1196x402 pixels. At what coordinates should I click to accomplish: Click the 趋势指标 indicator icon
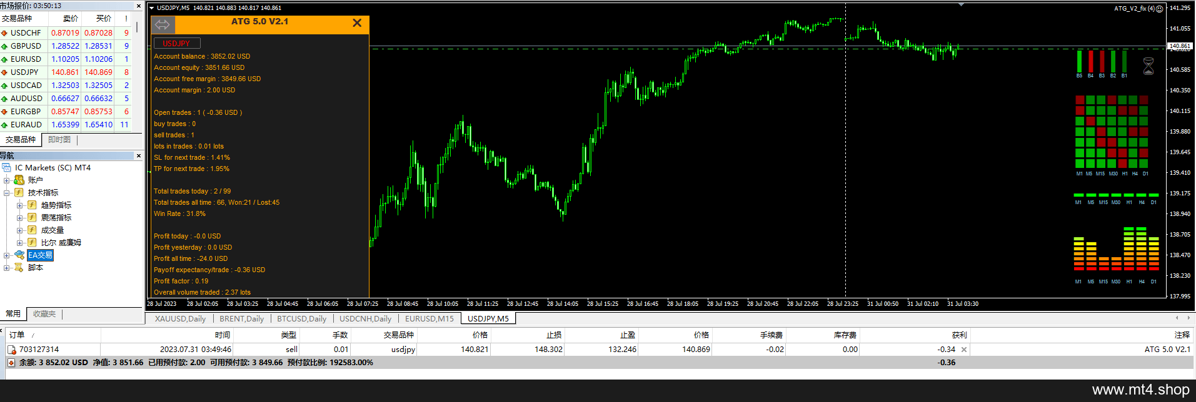(32, 205)
